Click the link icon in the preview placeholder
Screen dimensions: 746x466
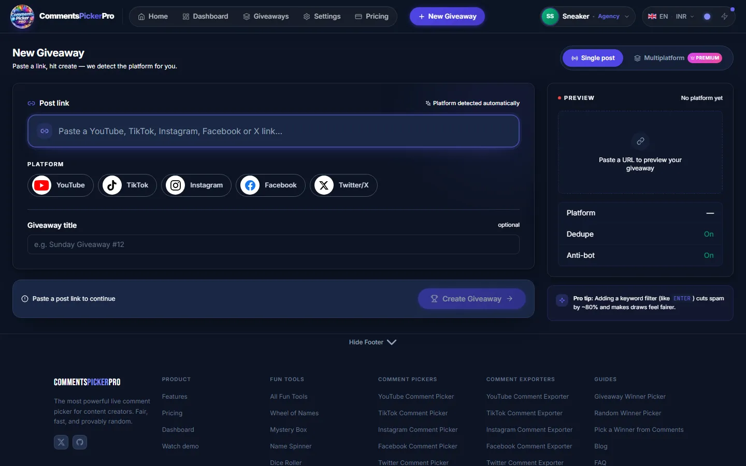coord(640,141)
